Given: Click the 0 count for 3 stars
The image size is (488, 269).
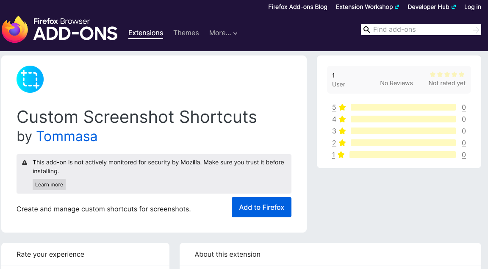Looking at the screenshot, I should pos(464,131).
